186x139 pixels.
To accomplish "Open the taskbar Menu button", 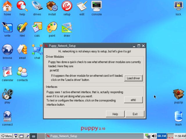I will (x=6, y=136).
